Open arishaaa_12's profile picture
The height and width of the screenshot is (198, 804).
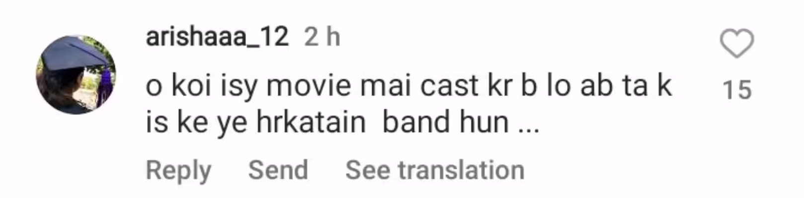click(76, 75)
